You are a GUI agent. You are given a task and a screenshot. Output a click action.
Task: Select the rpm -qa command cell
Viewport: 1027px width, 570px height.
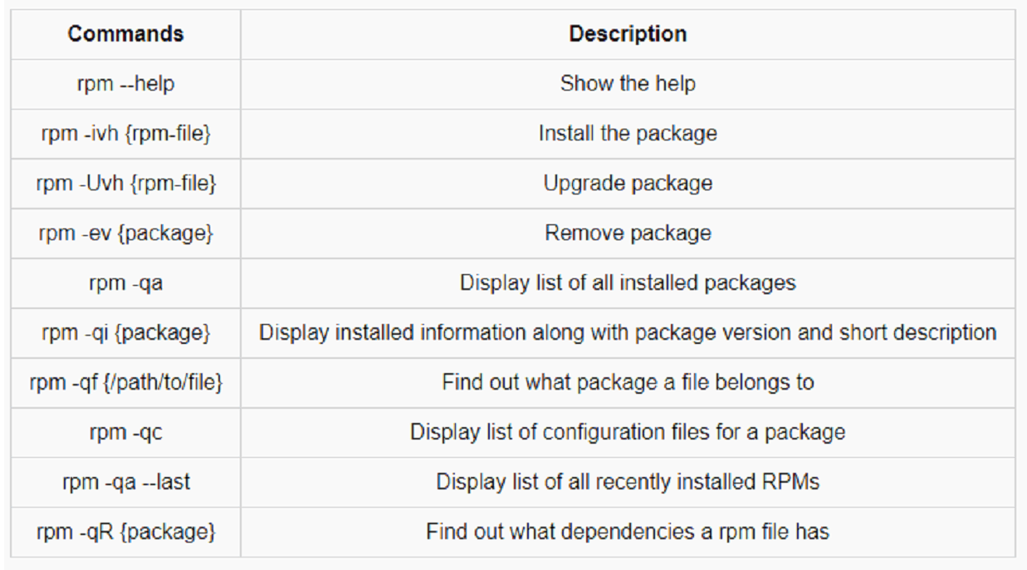coord(125,283)
